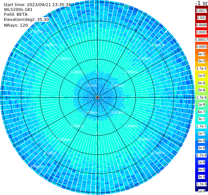Select the northwest 4.00km range ring label
The image size is (208, 195).
click(50, 45)
